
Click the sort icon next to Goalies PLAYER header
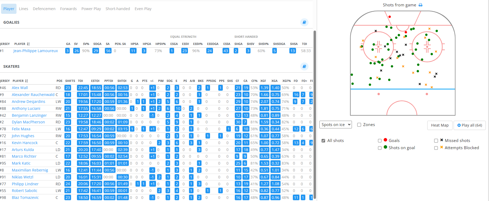(x=28, y=44)
